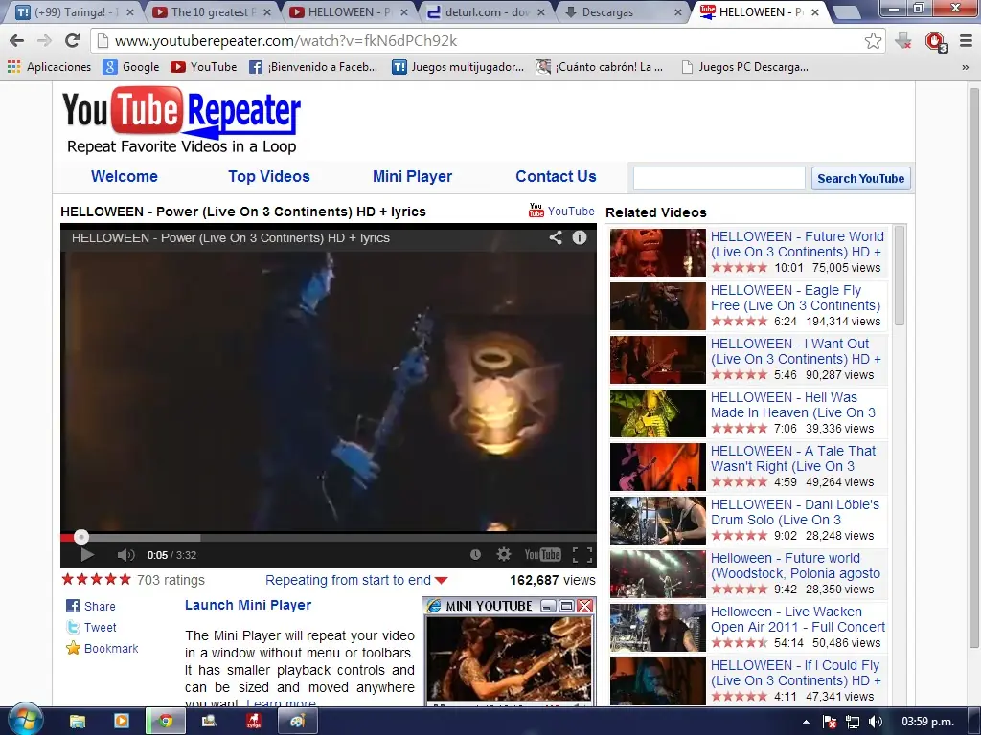
Task: Switch to the Descargas tab
Action: [616, 11]
